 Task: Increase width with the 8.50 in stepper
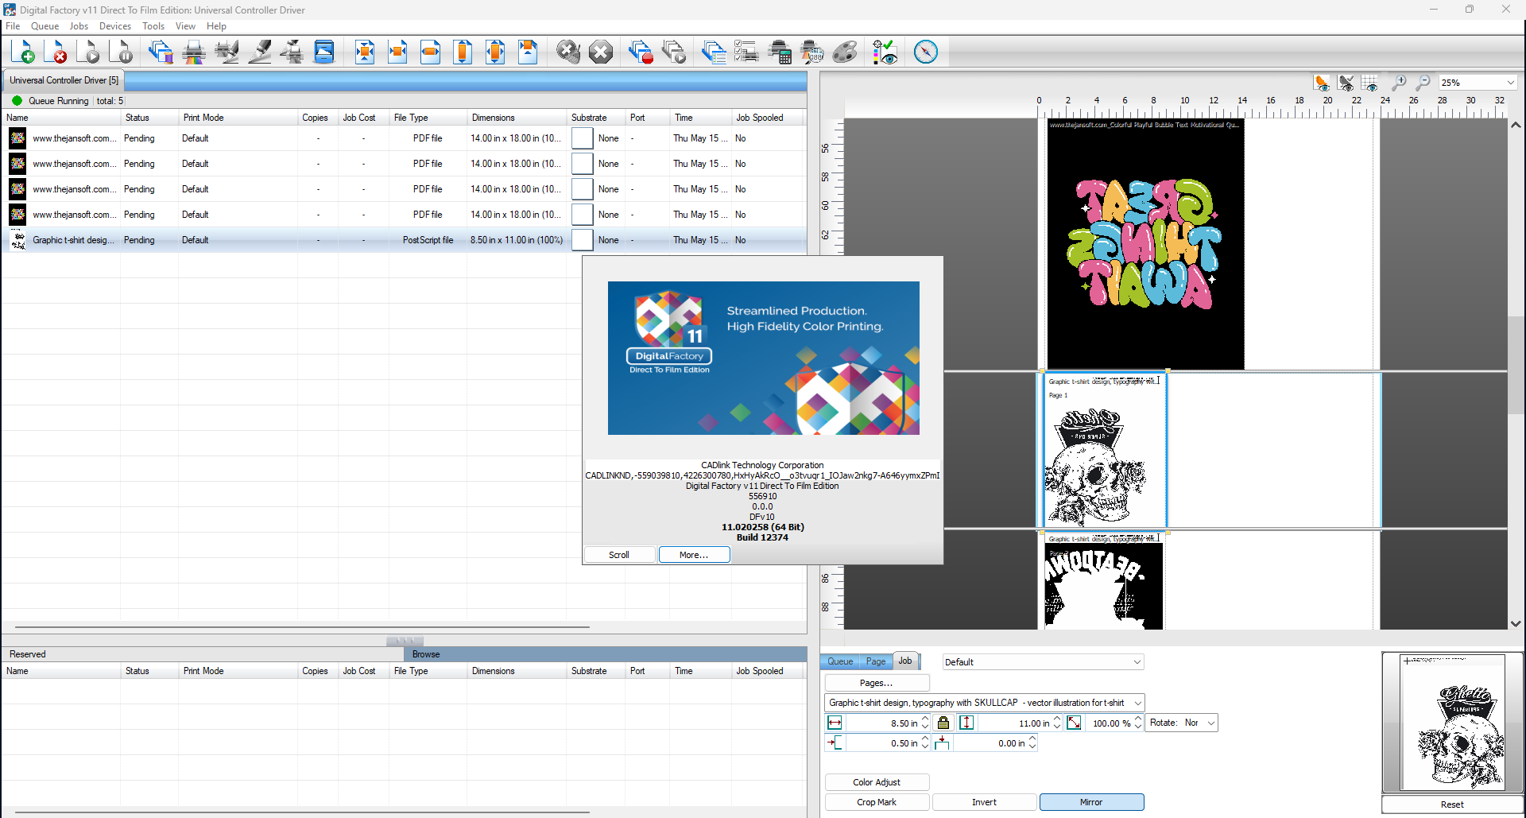coord(925,719)
